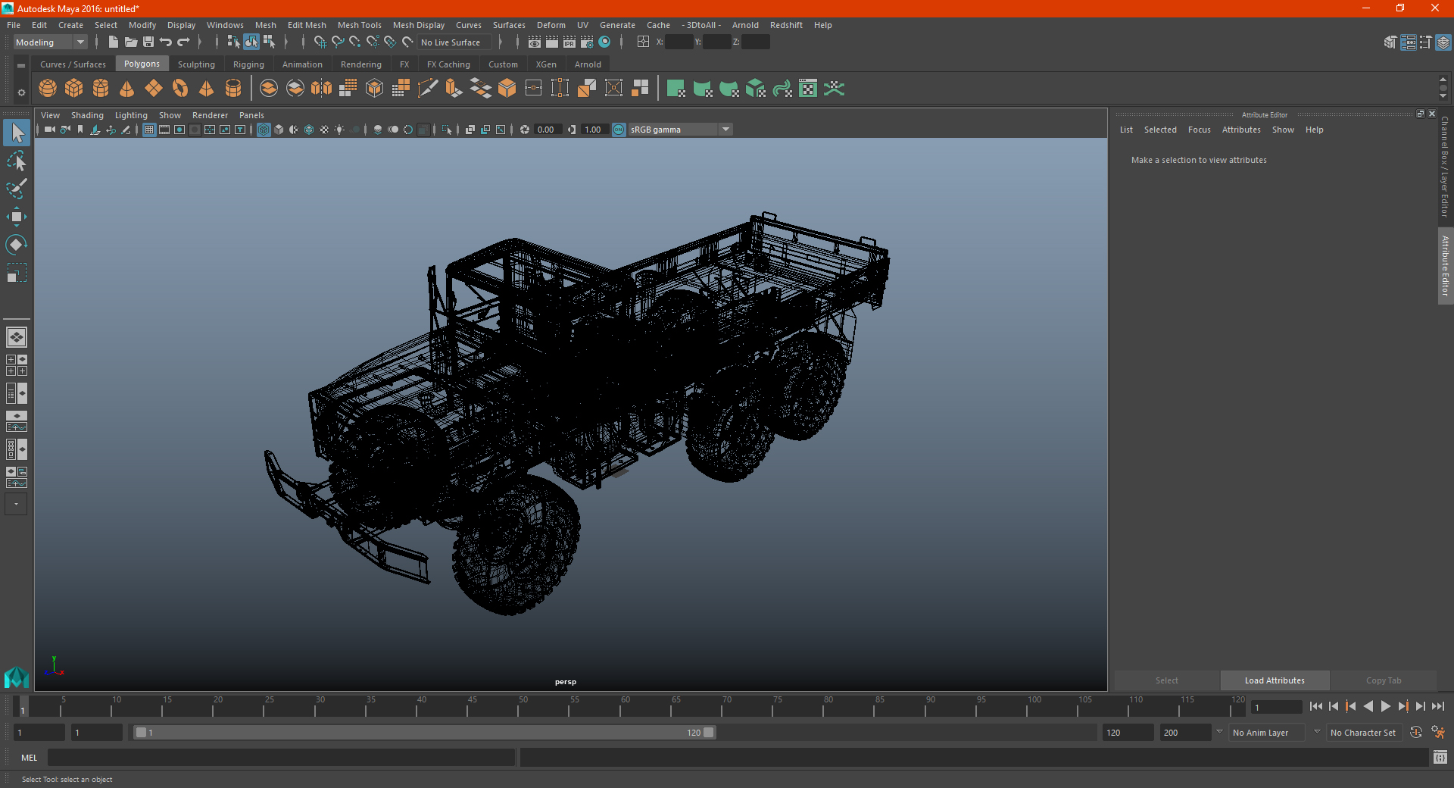Image resolution: width=1454 pixels, height=788 pixels.
Task: Click the Mirror geometry shelf icon
Action: [322, 89]
